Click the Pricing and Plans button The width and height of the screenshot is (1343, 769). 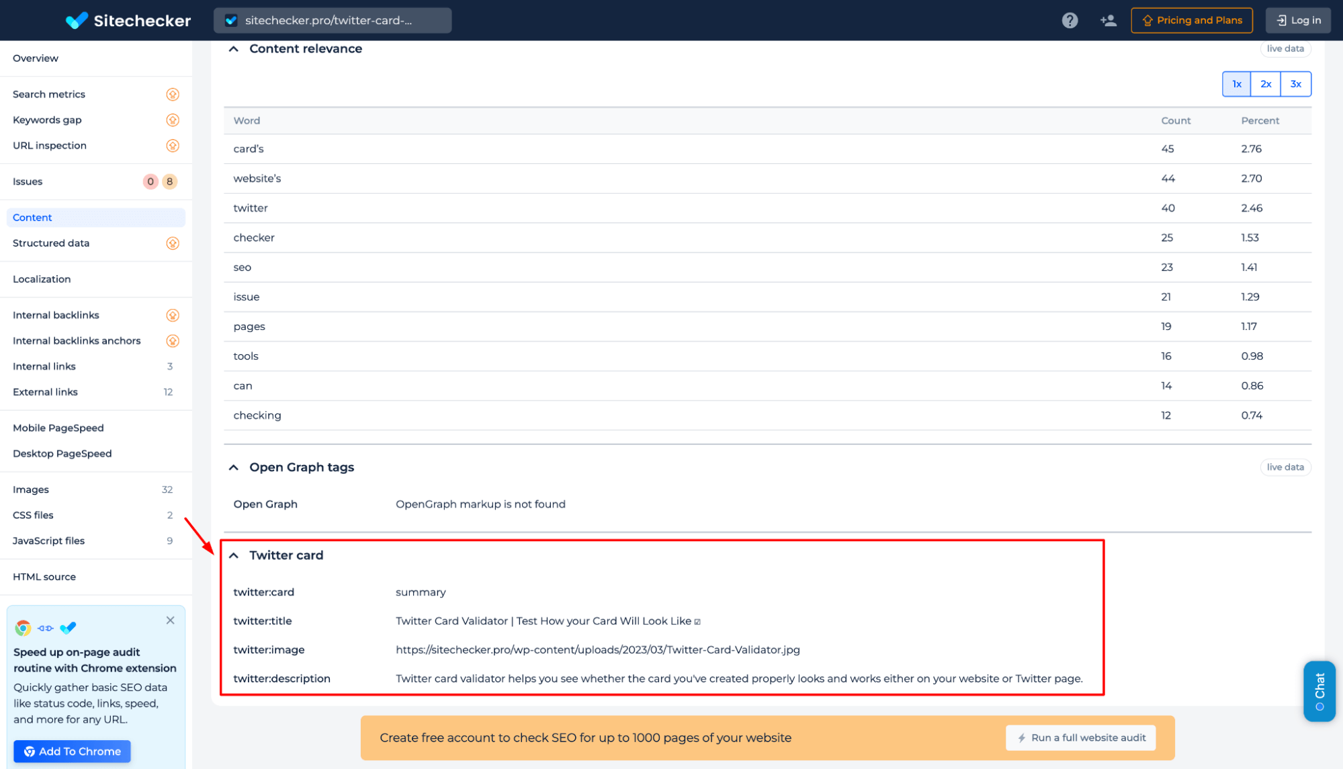[1194, 19]
